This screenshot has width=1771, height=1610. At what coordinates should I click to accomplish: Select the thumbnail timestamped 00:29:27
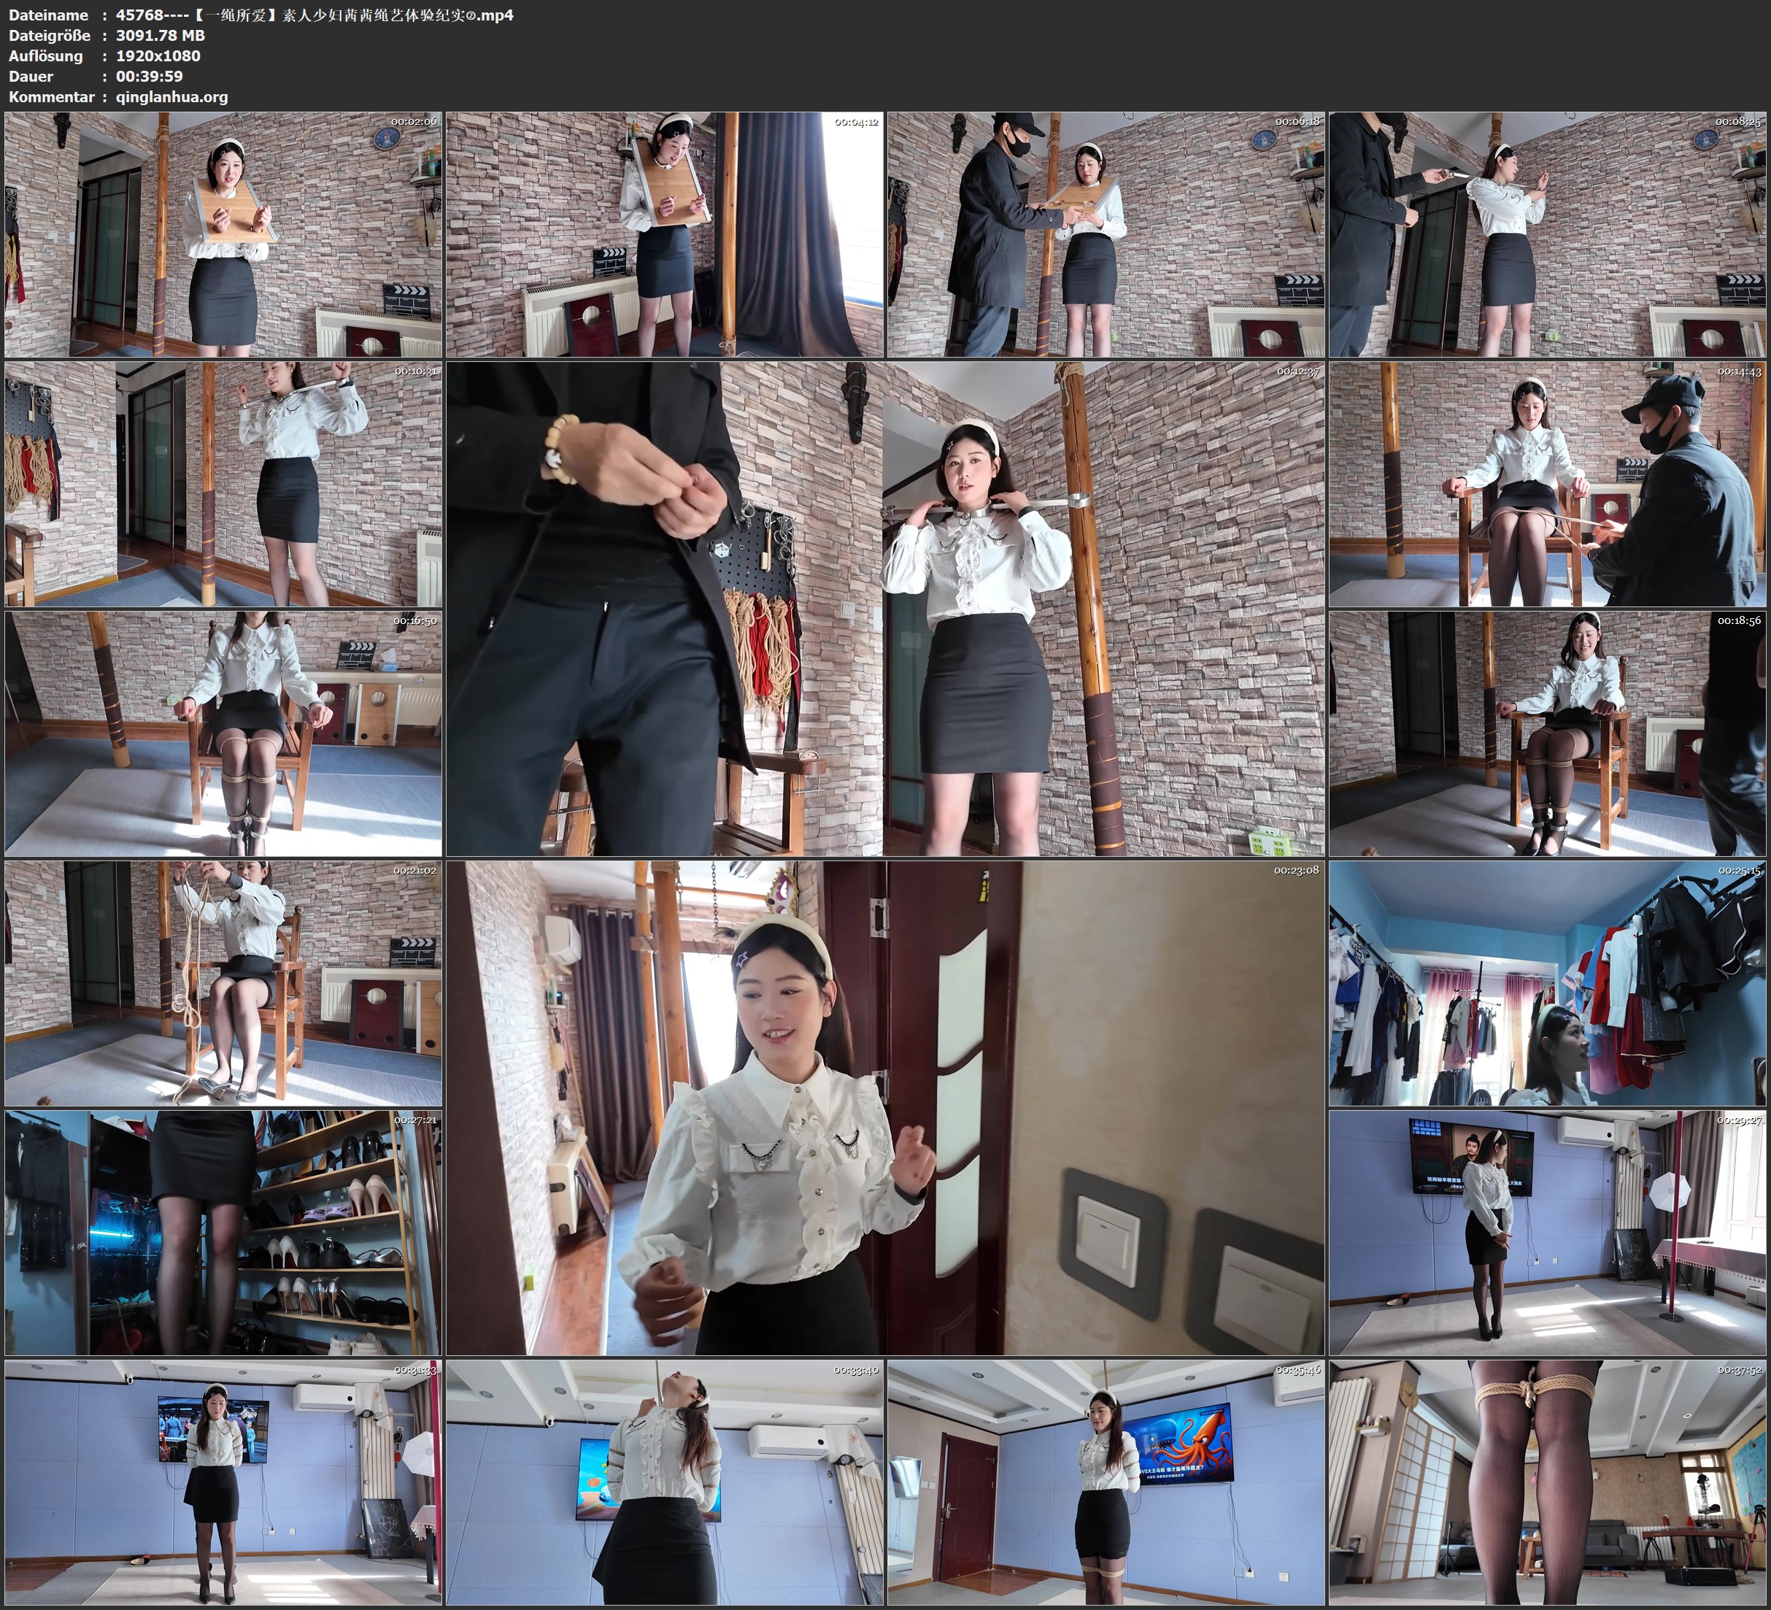(x=1547, y=1232)
